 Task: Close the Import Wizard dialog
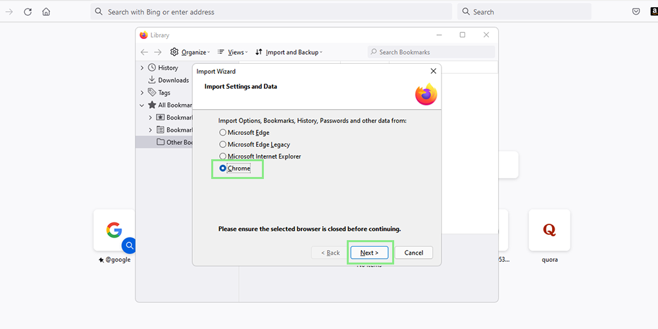(434, 71)
